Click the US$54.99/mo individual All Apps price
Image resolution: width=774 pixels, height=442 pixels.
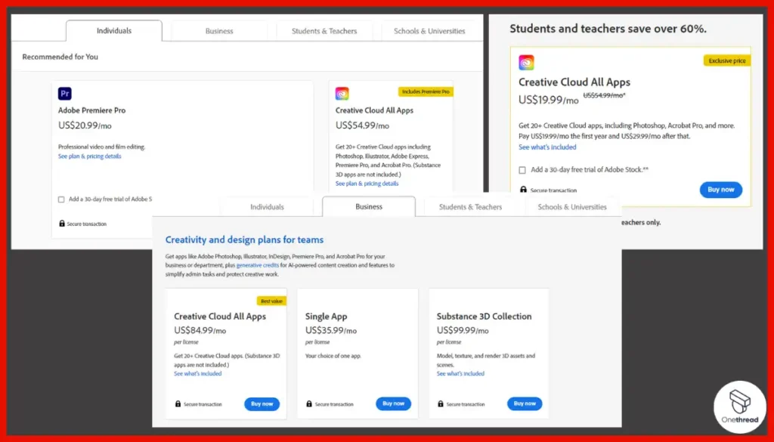tap(362, 125)
